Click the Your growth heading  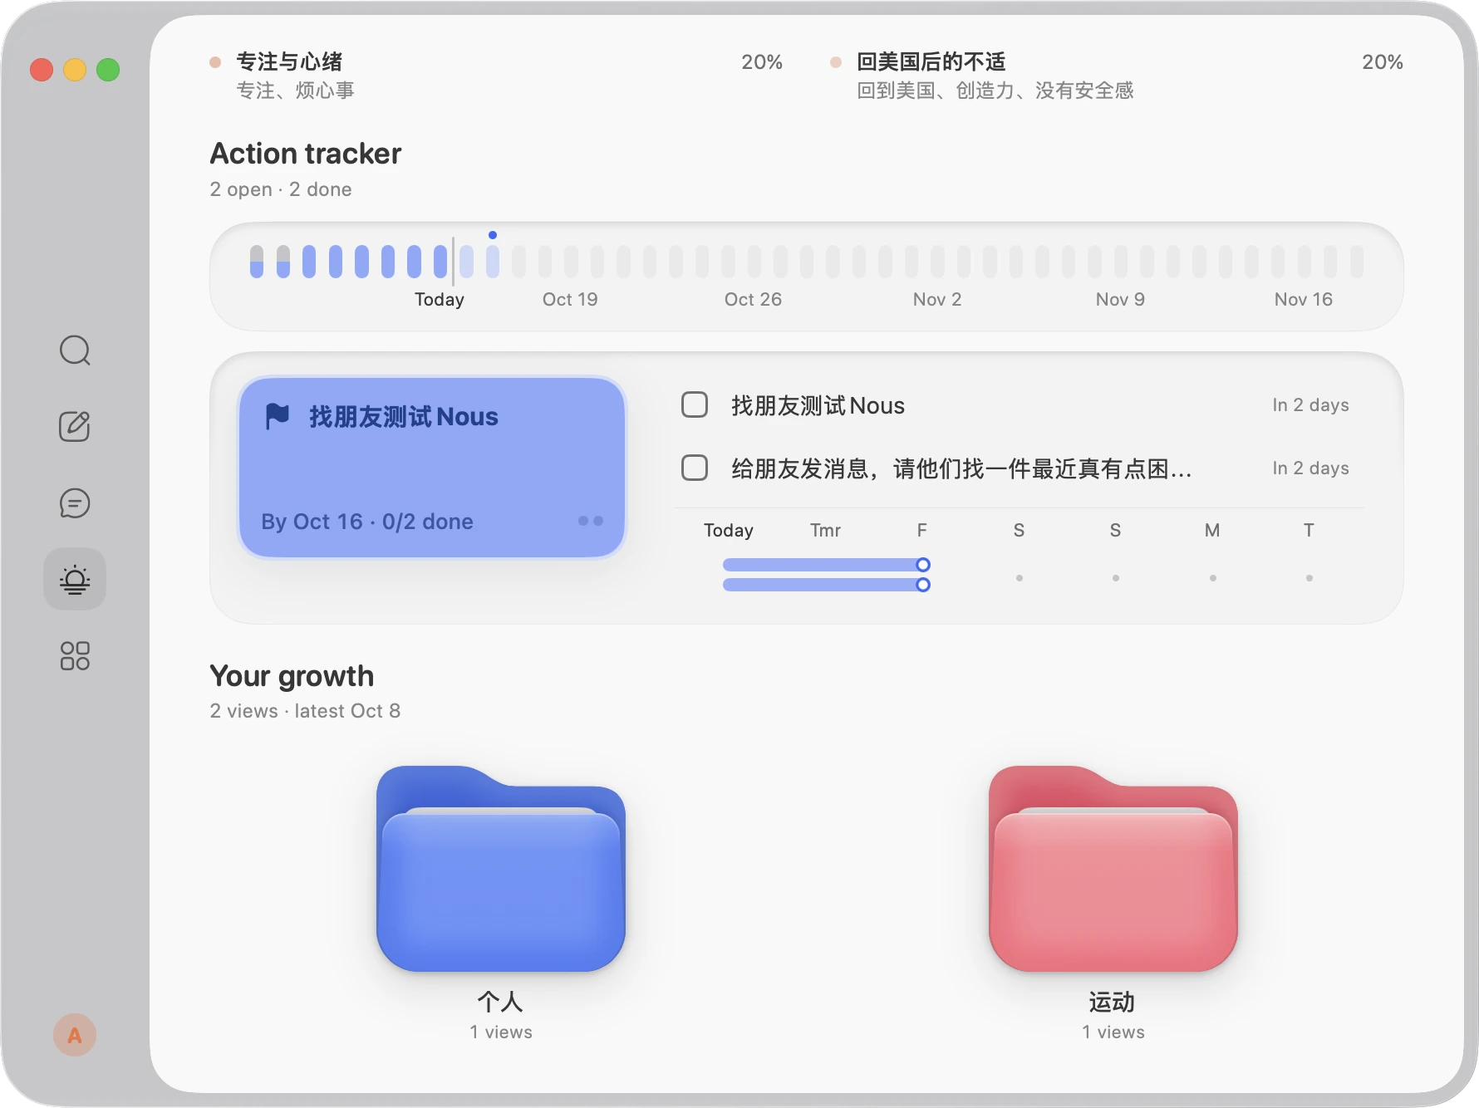coord(292,676)
